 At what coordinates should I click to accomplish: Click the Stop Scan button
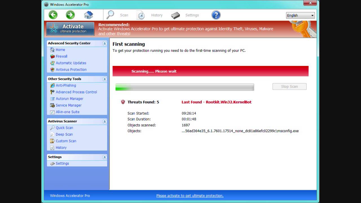(x=289, y=87)
